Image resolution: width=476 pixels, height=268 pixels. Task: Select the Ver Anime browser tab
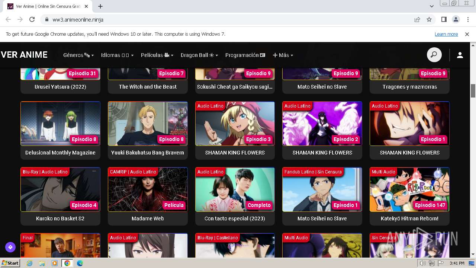[x=48, y=6]
